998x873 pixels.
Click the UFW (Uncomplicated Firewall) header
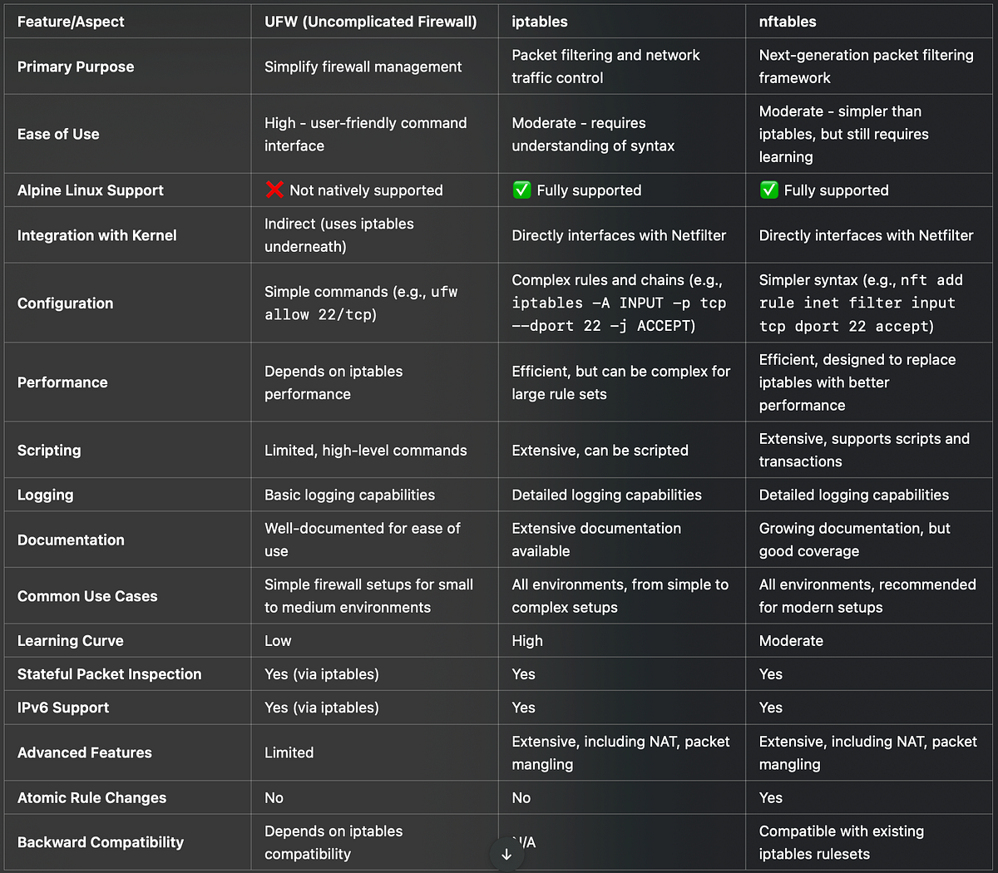tap(370, 22)
